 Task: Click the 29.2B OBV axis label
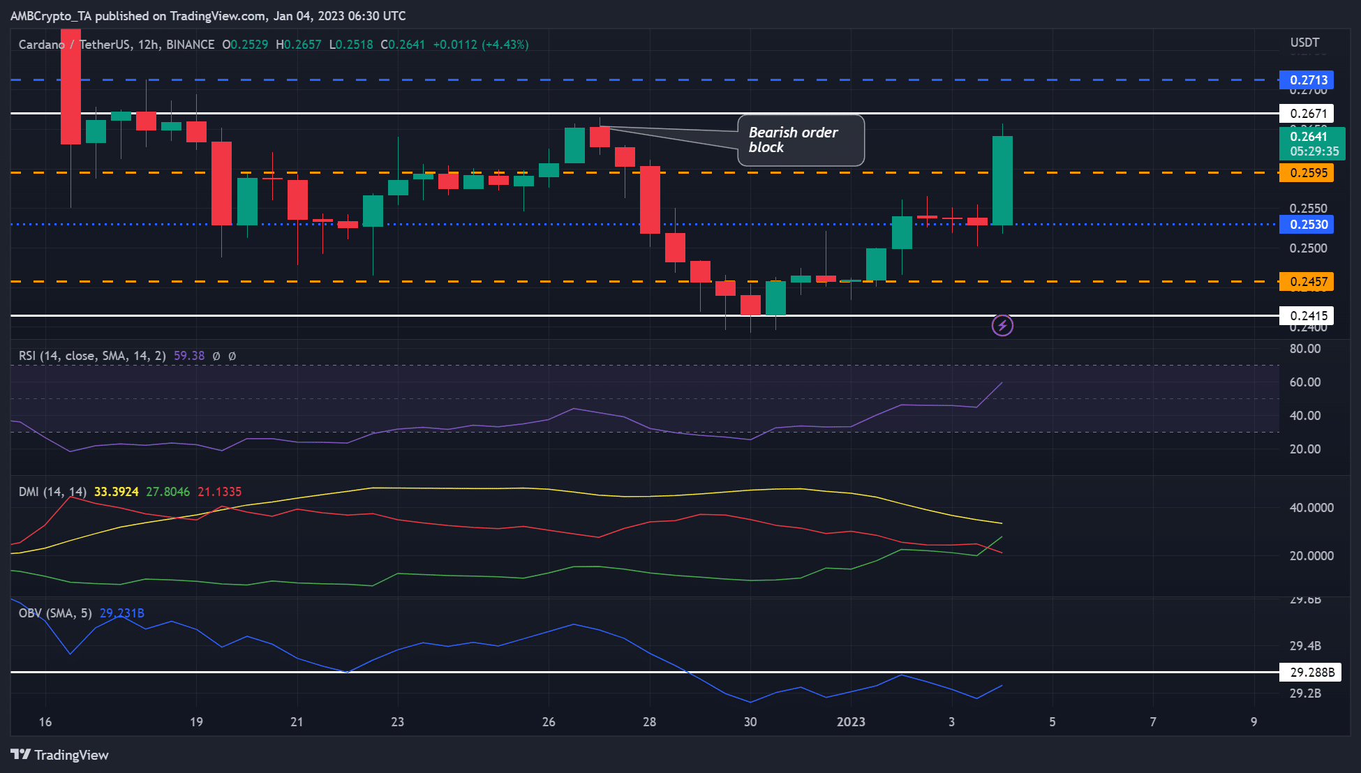[1305, 693]
